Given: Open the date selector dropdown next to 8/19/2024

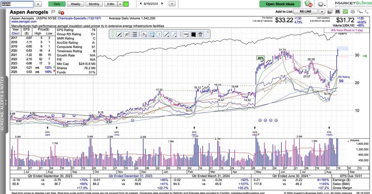Looking at the screenshot, I should coord(172,4).
